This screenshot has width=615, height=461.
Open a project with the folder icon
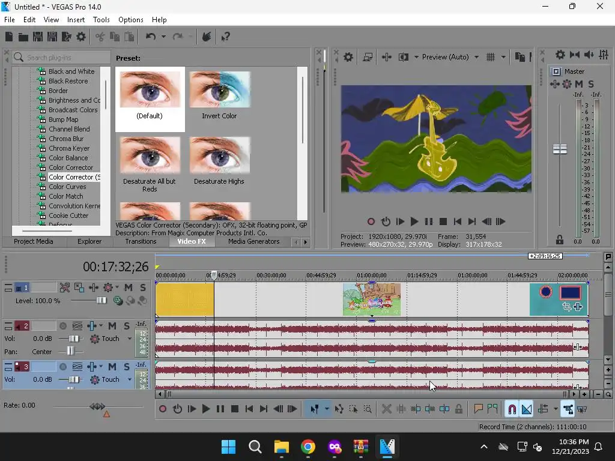pos(23,37)
